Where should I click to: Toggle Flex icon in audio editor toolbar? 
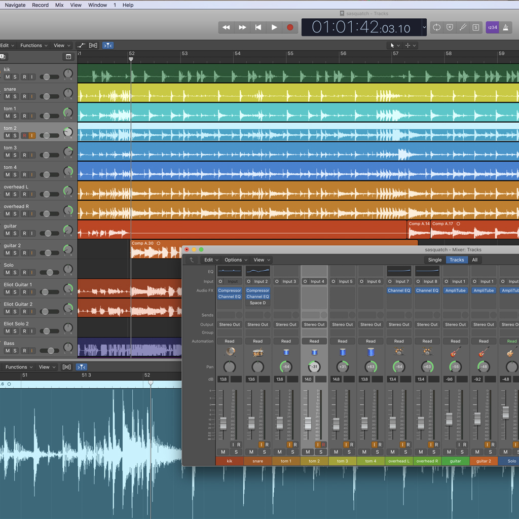pyautogui.click(x=66, y=367)
